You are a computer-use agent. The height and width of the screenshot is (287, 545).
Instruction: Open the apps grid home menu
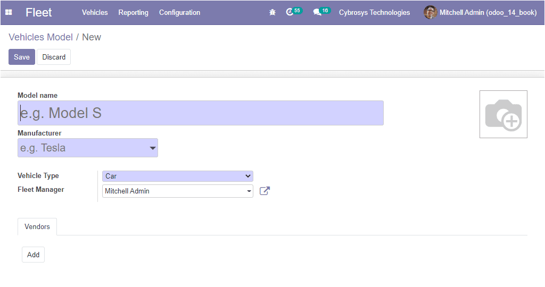pyautogui.click(x=9, y=12)
